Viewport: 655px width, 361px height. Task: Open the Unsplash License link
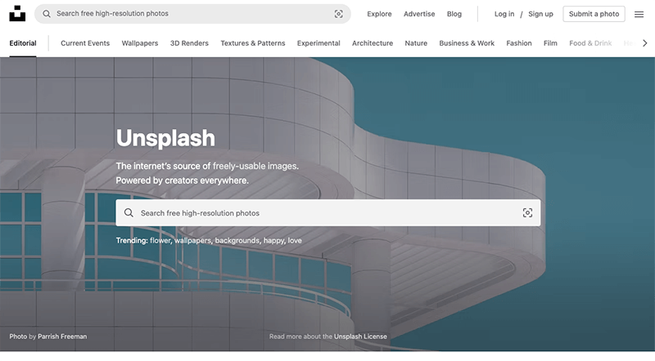pos(360,336)
